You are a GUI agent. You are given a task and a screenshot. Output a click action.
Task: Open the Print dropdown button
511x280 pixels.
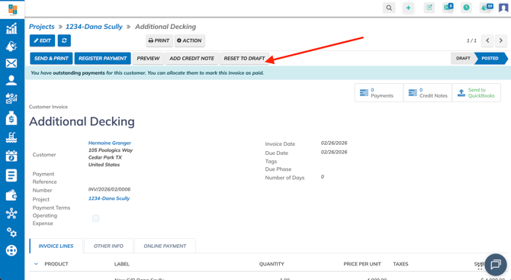159,40
